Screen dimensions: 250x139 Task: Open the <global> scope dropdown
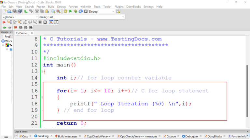click(35, 17)
